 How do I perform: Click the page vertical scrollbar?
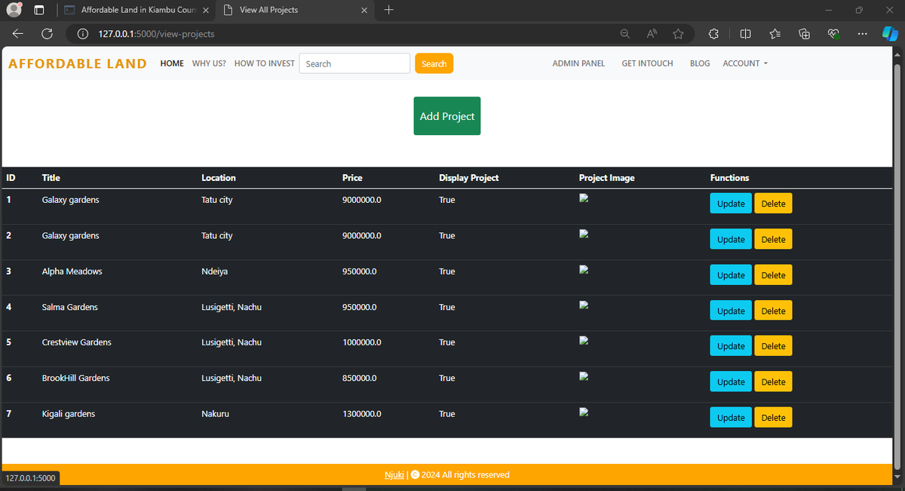click(897, 265)
